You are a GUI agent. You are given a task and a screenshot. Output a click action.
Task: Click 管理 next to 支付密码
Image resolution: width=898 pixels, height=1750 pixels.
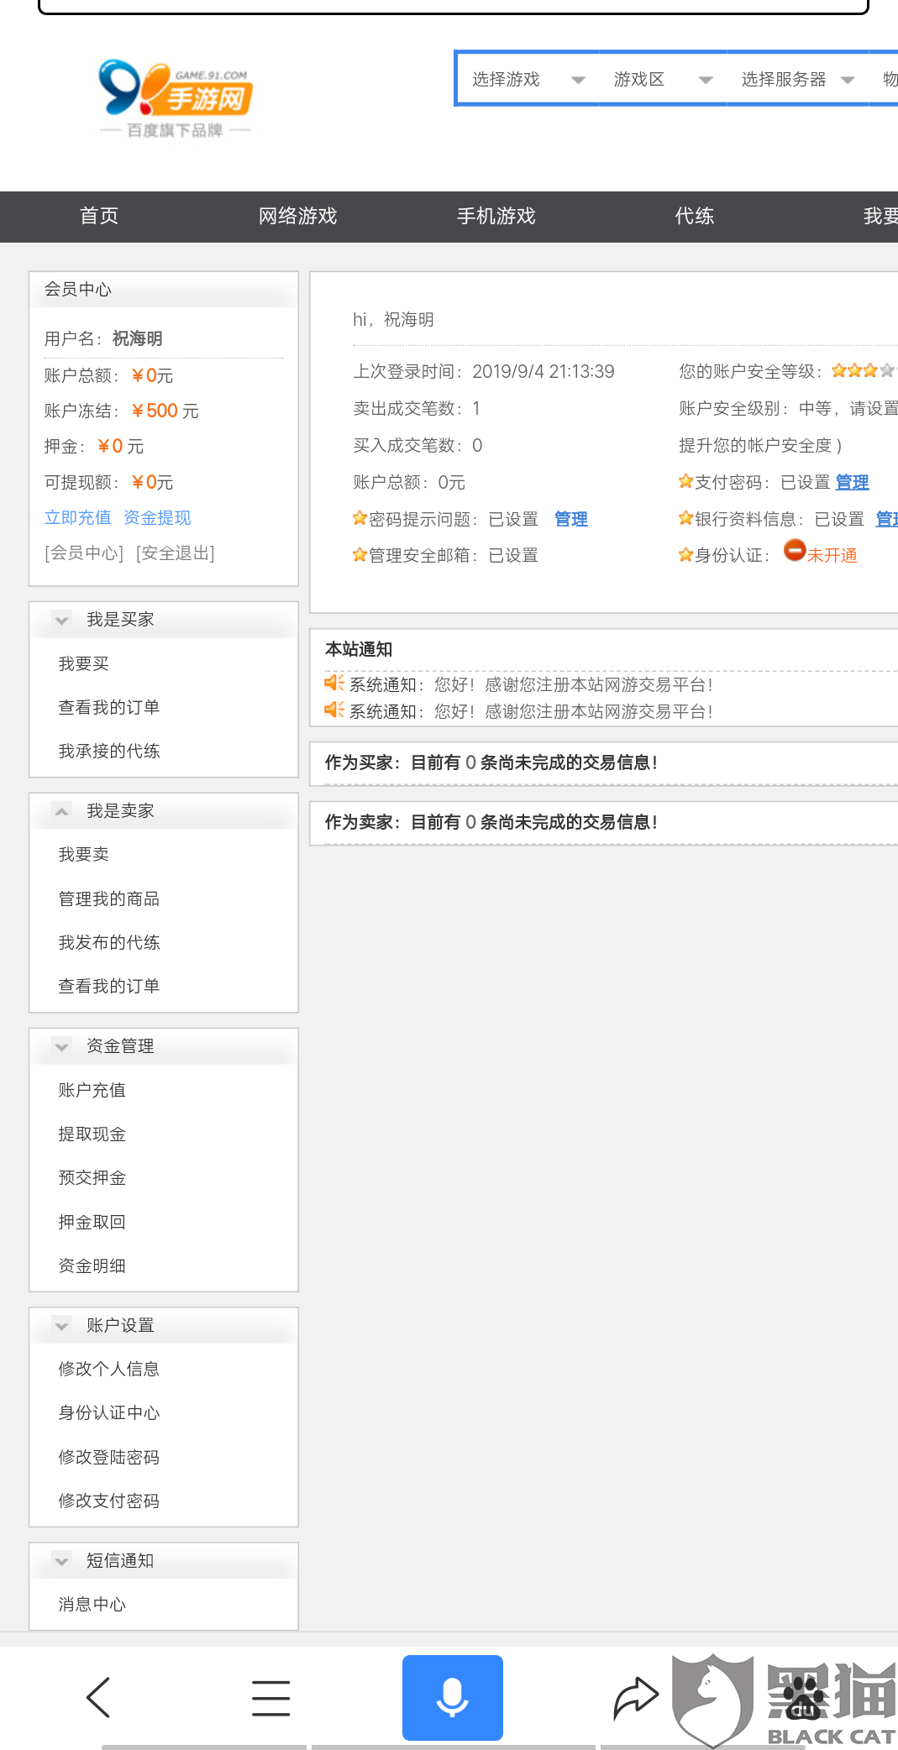(852, 482)
